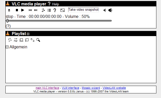Lower the volume with small speaker icon
The image size is (161, 98).
tap(105, 10)
